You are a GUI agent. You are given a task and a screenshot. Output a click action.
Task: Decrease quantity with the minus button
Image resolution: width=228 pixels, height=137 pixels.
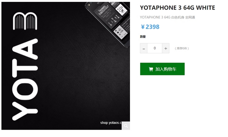tap(144, 48)
